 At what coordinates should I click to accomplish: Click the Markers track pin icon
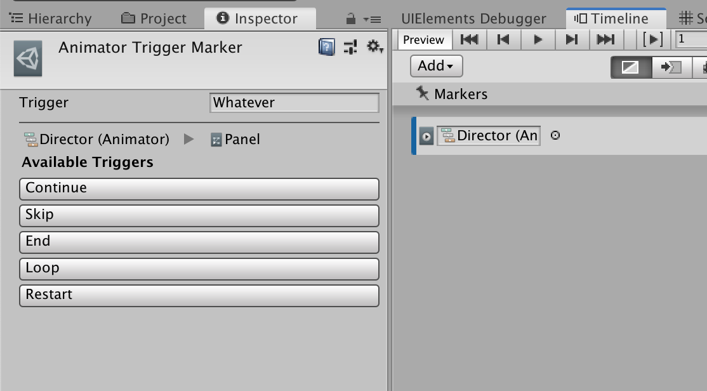[x=423, y=93]
